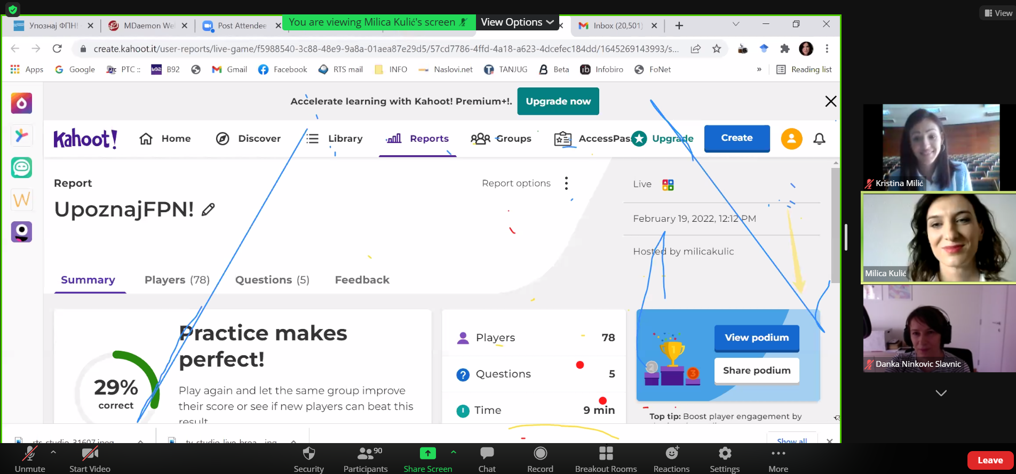Click the Upgrade link with star icon
This screenshot has width=1016, height=474.
pos(663,139)
